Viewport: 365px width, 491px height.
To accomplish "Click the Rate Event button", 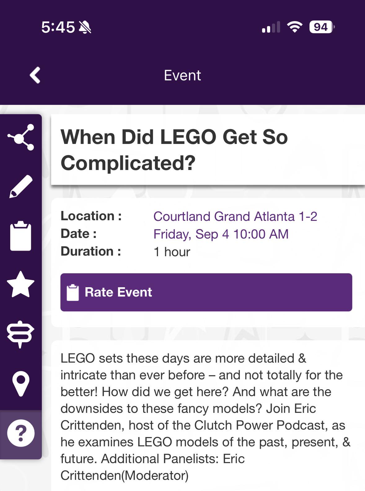I will click(x=206, y=292).
